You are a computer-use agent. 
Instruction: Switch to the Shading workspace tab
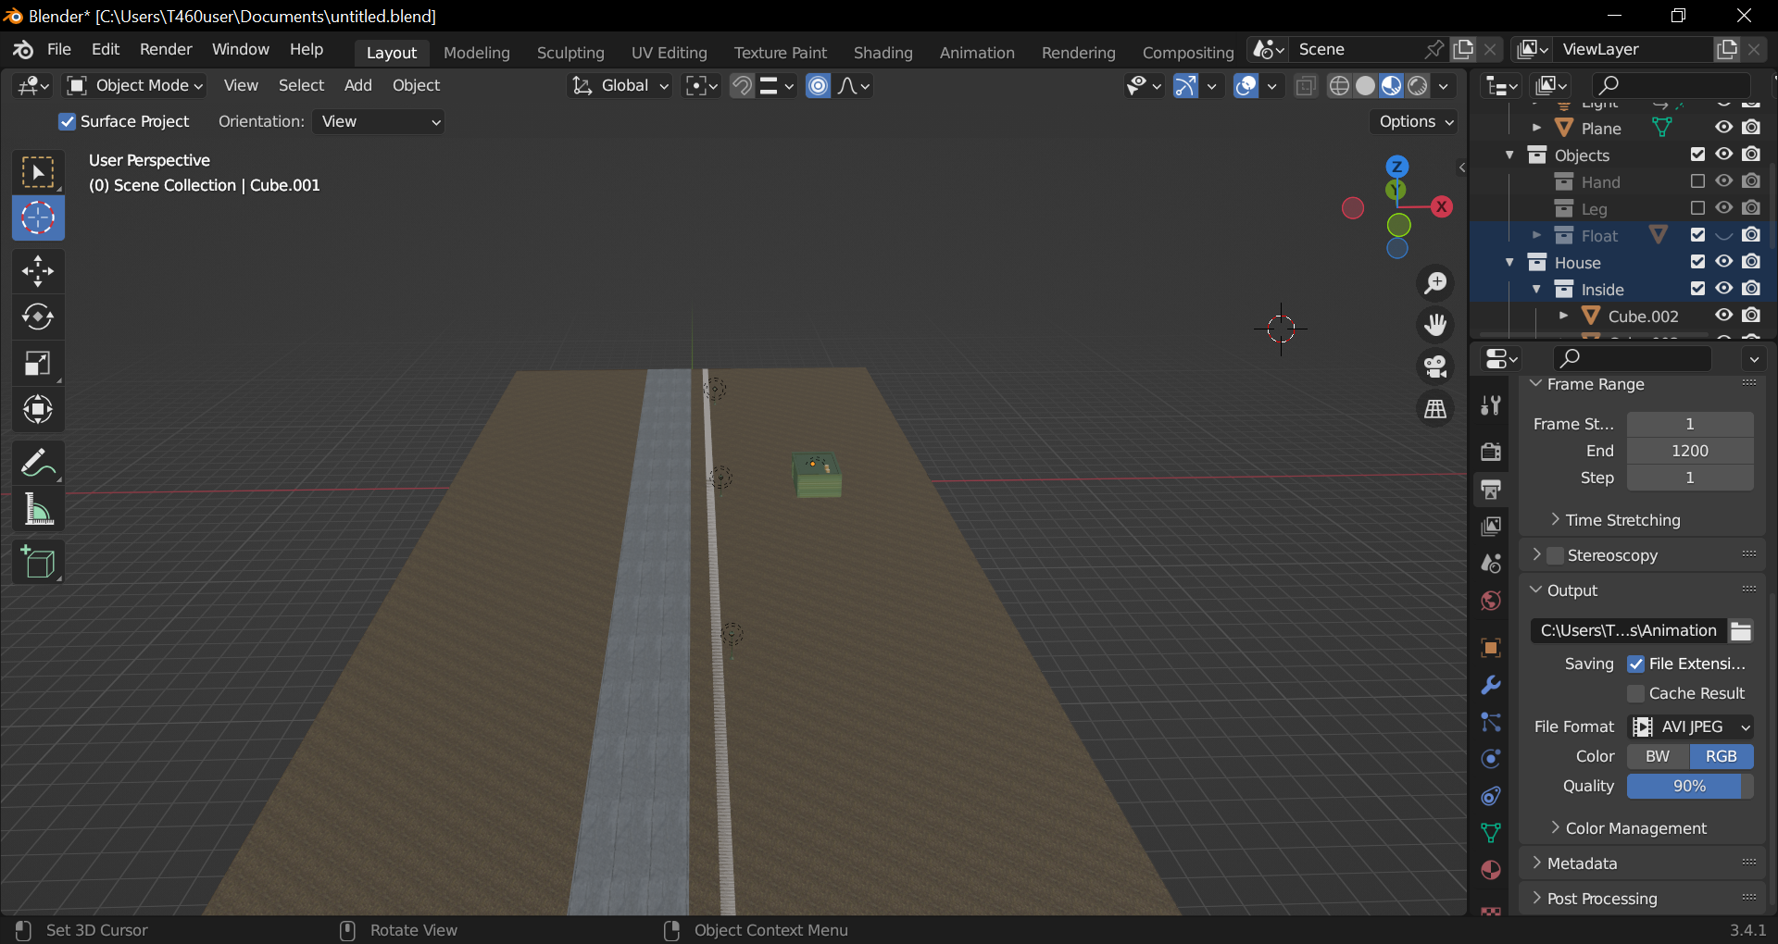[883, 53]
